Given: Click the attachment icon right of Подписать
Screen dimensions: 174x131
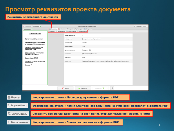Looking at the screenshot, I should [x=112, y=88].
